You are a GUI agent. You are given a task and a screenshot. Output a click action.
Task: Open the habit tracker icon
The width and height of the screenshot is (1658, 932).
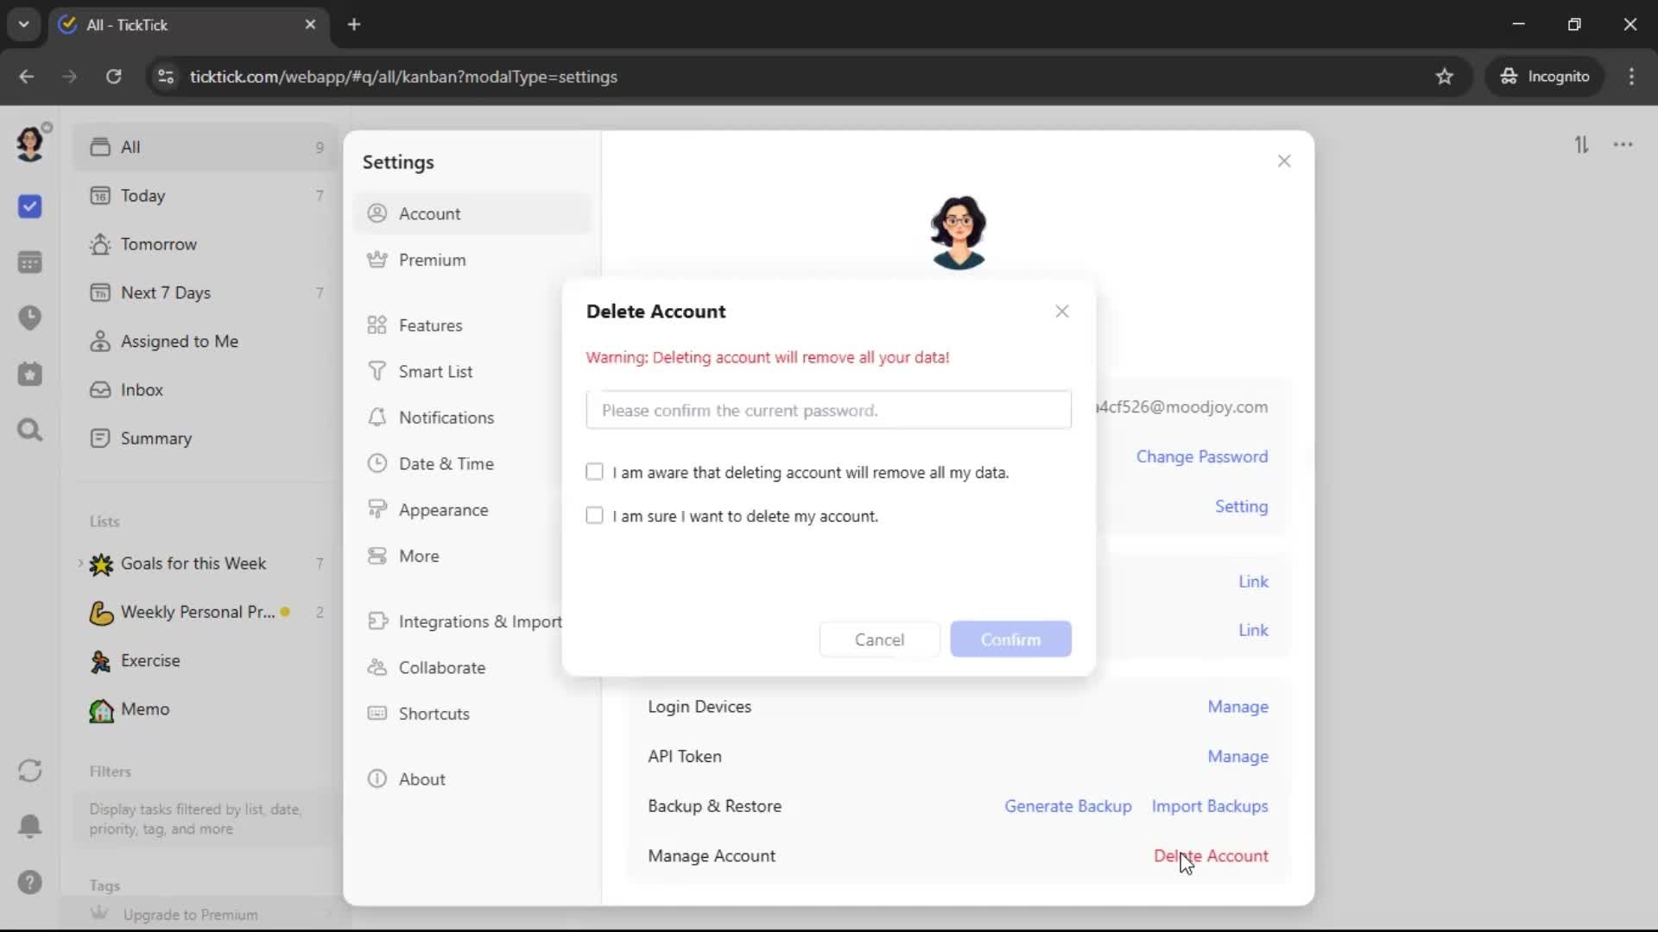coord(30,374)
